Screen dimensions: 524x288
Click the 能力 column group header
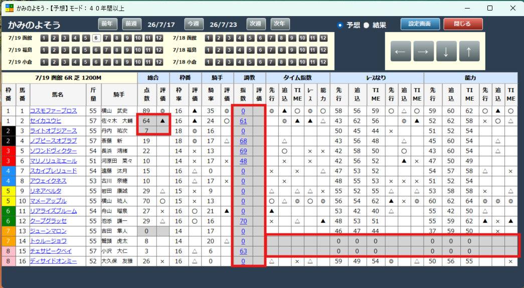470,78
